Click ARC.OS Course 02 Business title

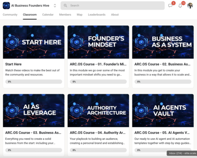(163, 64)
